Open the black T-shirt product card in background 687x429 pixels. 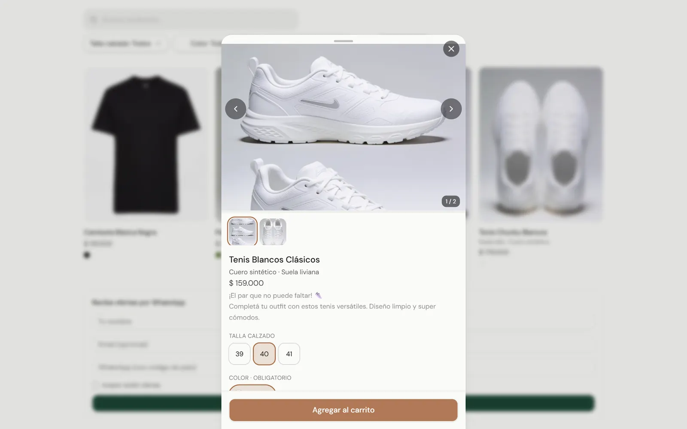146,163
